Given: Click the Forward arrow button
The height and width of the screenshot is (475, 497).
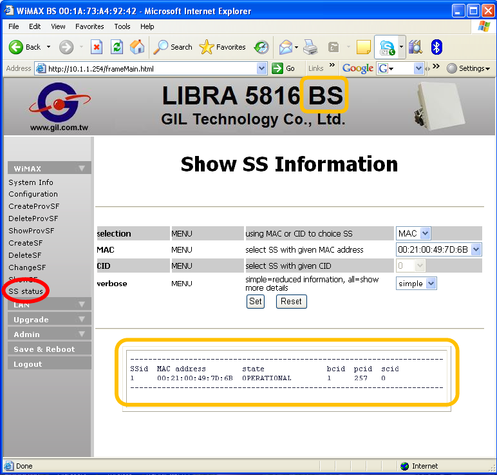Looking at the screenshot, I should [x=66, y=47].
